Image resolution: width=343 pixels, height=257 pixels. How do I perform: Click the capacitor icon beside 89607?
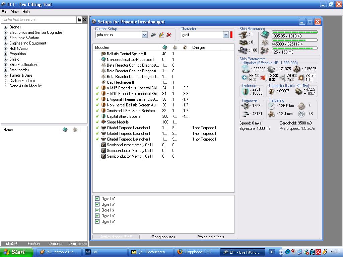point(272,91)
